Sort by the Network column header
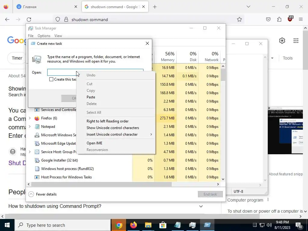Screen dimensions: 308x231 point(209,57)
